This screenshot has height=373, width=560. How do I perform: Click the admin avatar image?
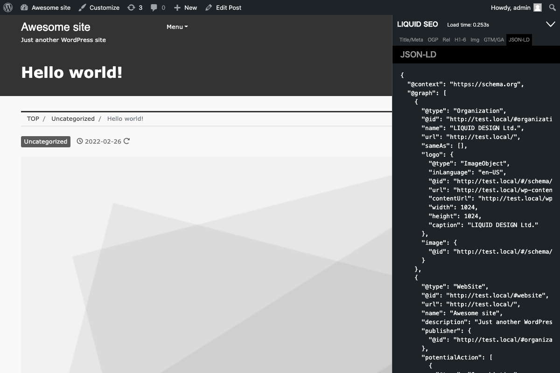(x=538, y=7)
